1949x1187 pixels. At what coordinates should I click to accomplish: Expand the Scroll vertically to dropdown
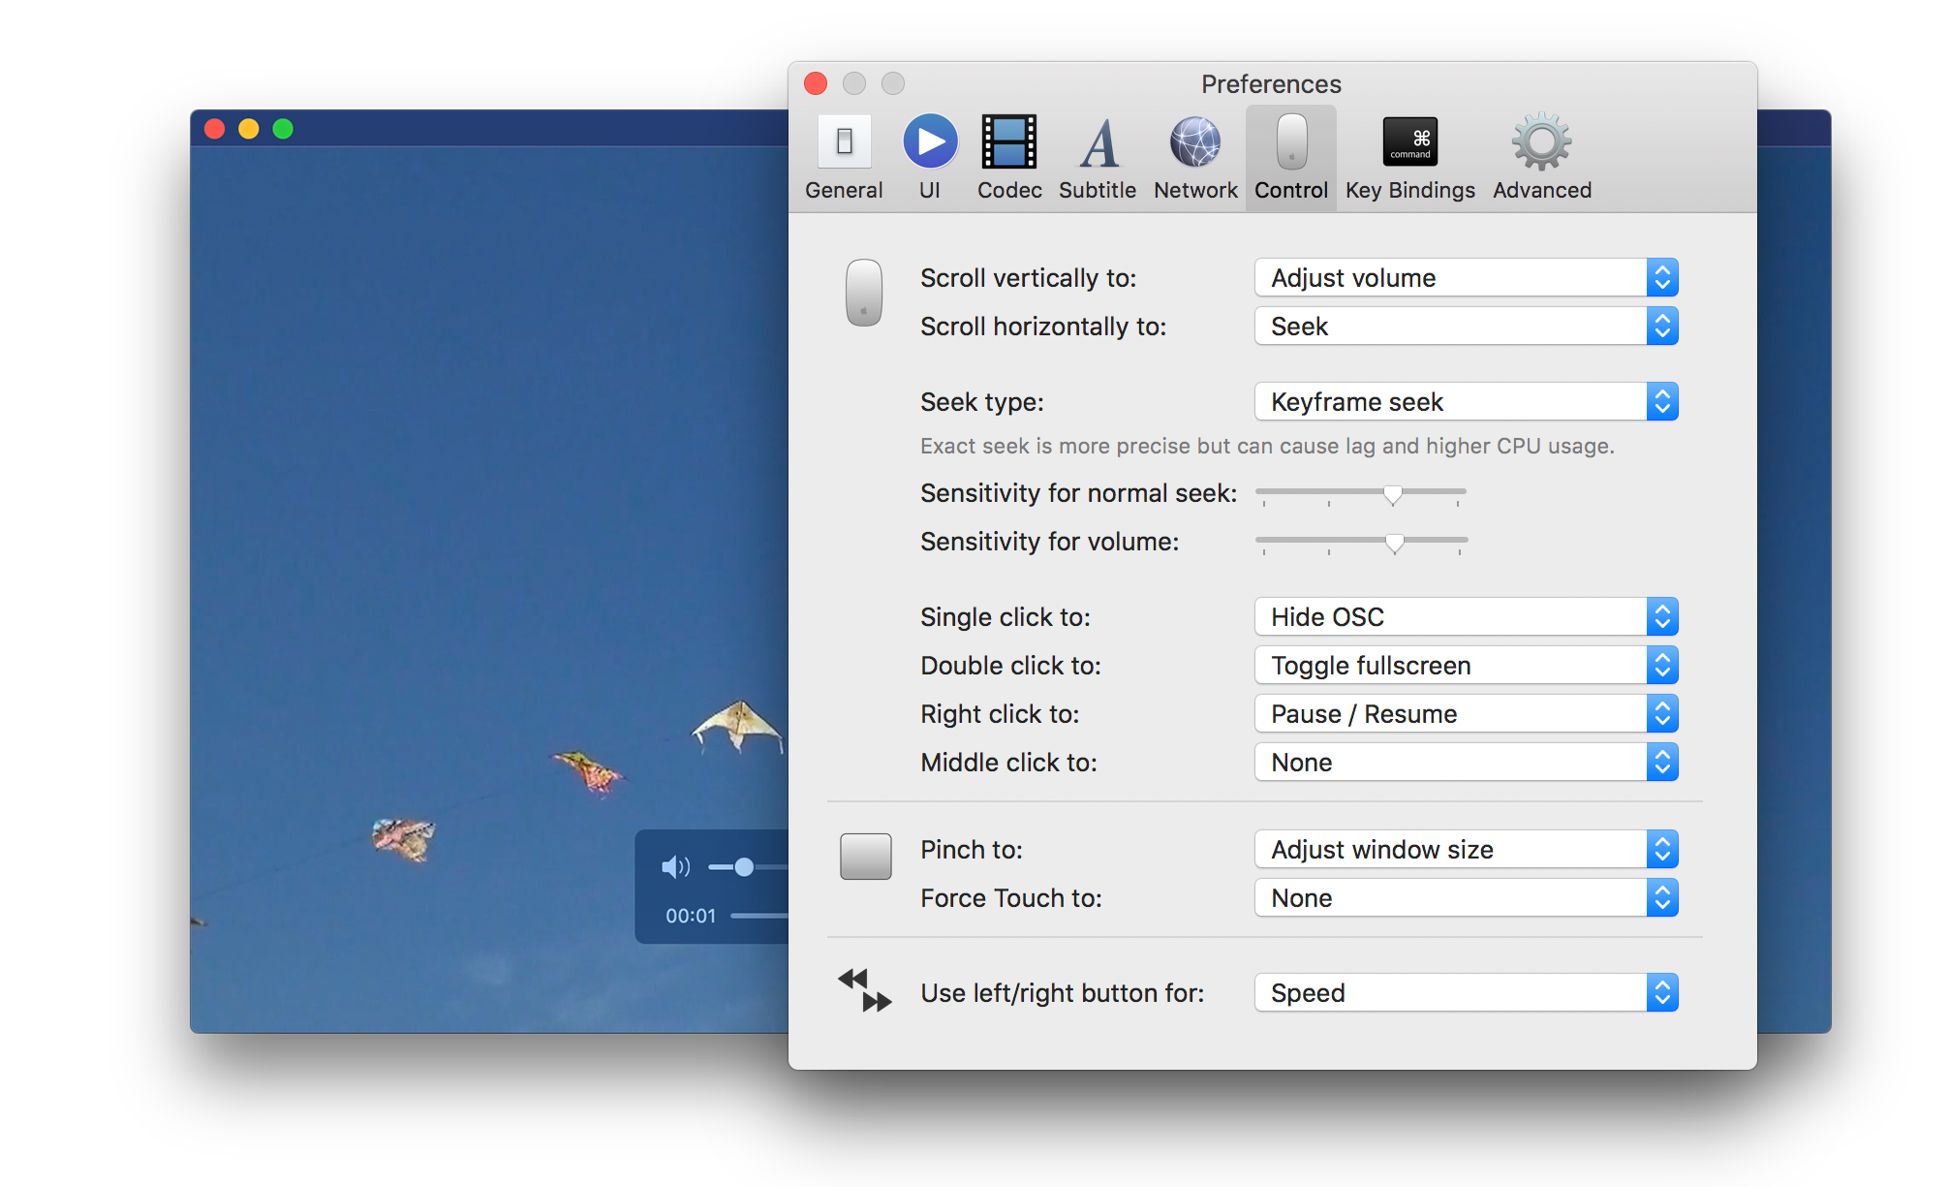1466,278
